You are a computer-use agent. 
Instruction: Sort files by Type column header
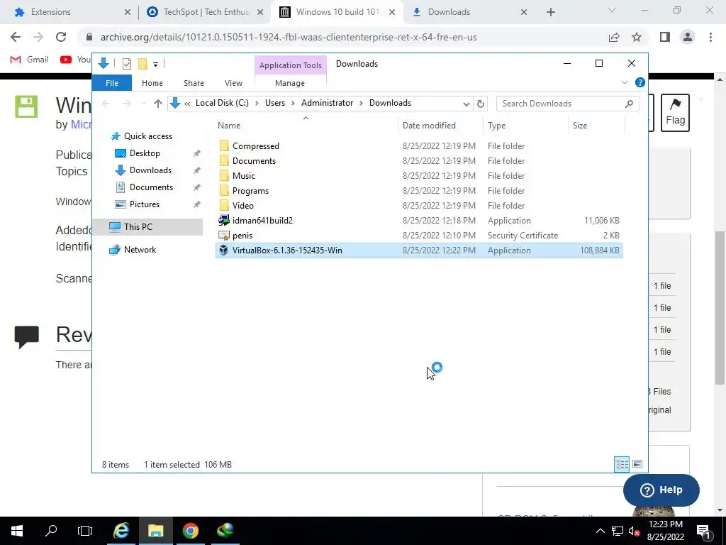click(496, 126)
